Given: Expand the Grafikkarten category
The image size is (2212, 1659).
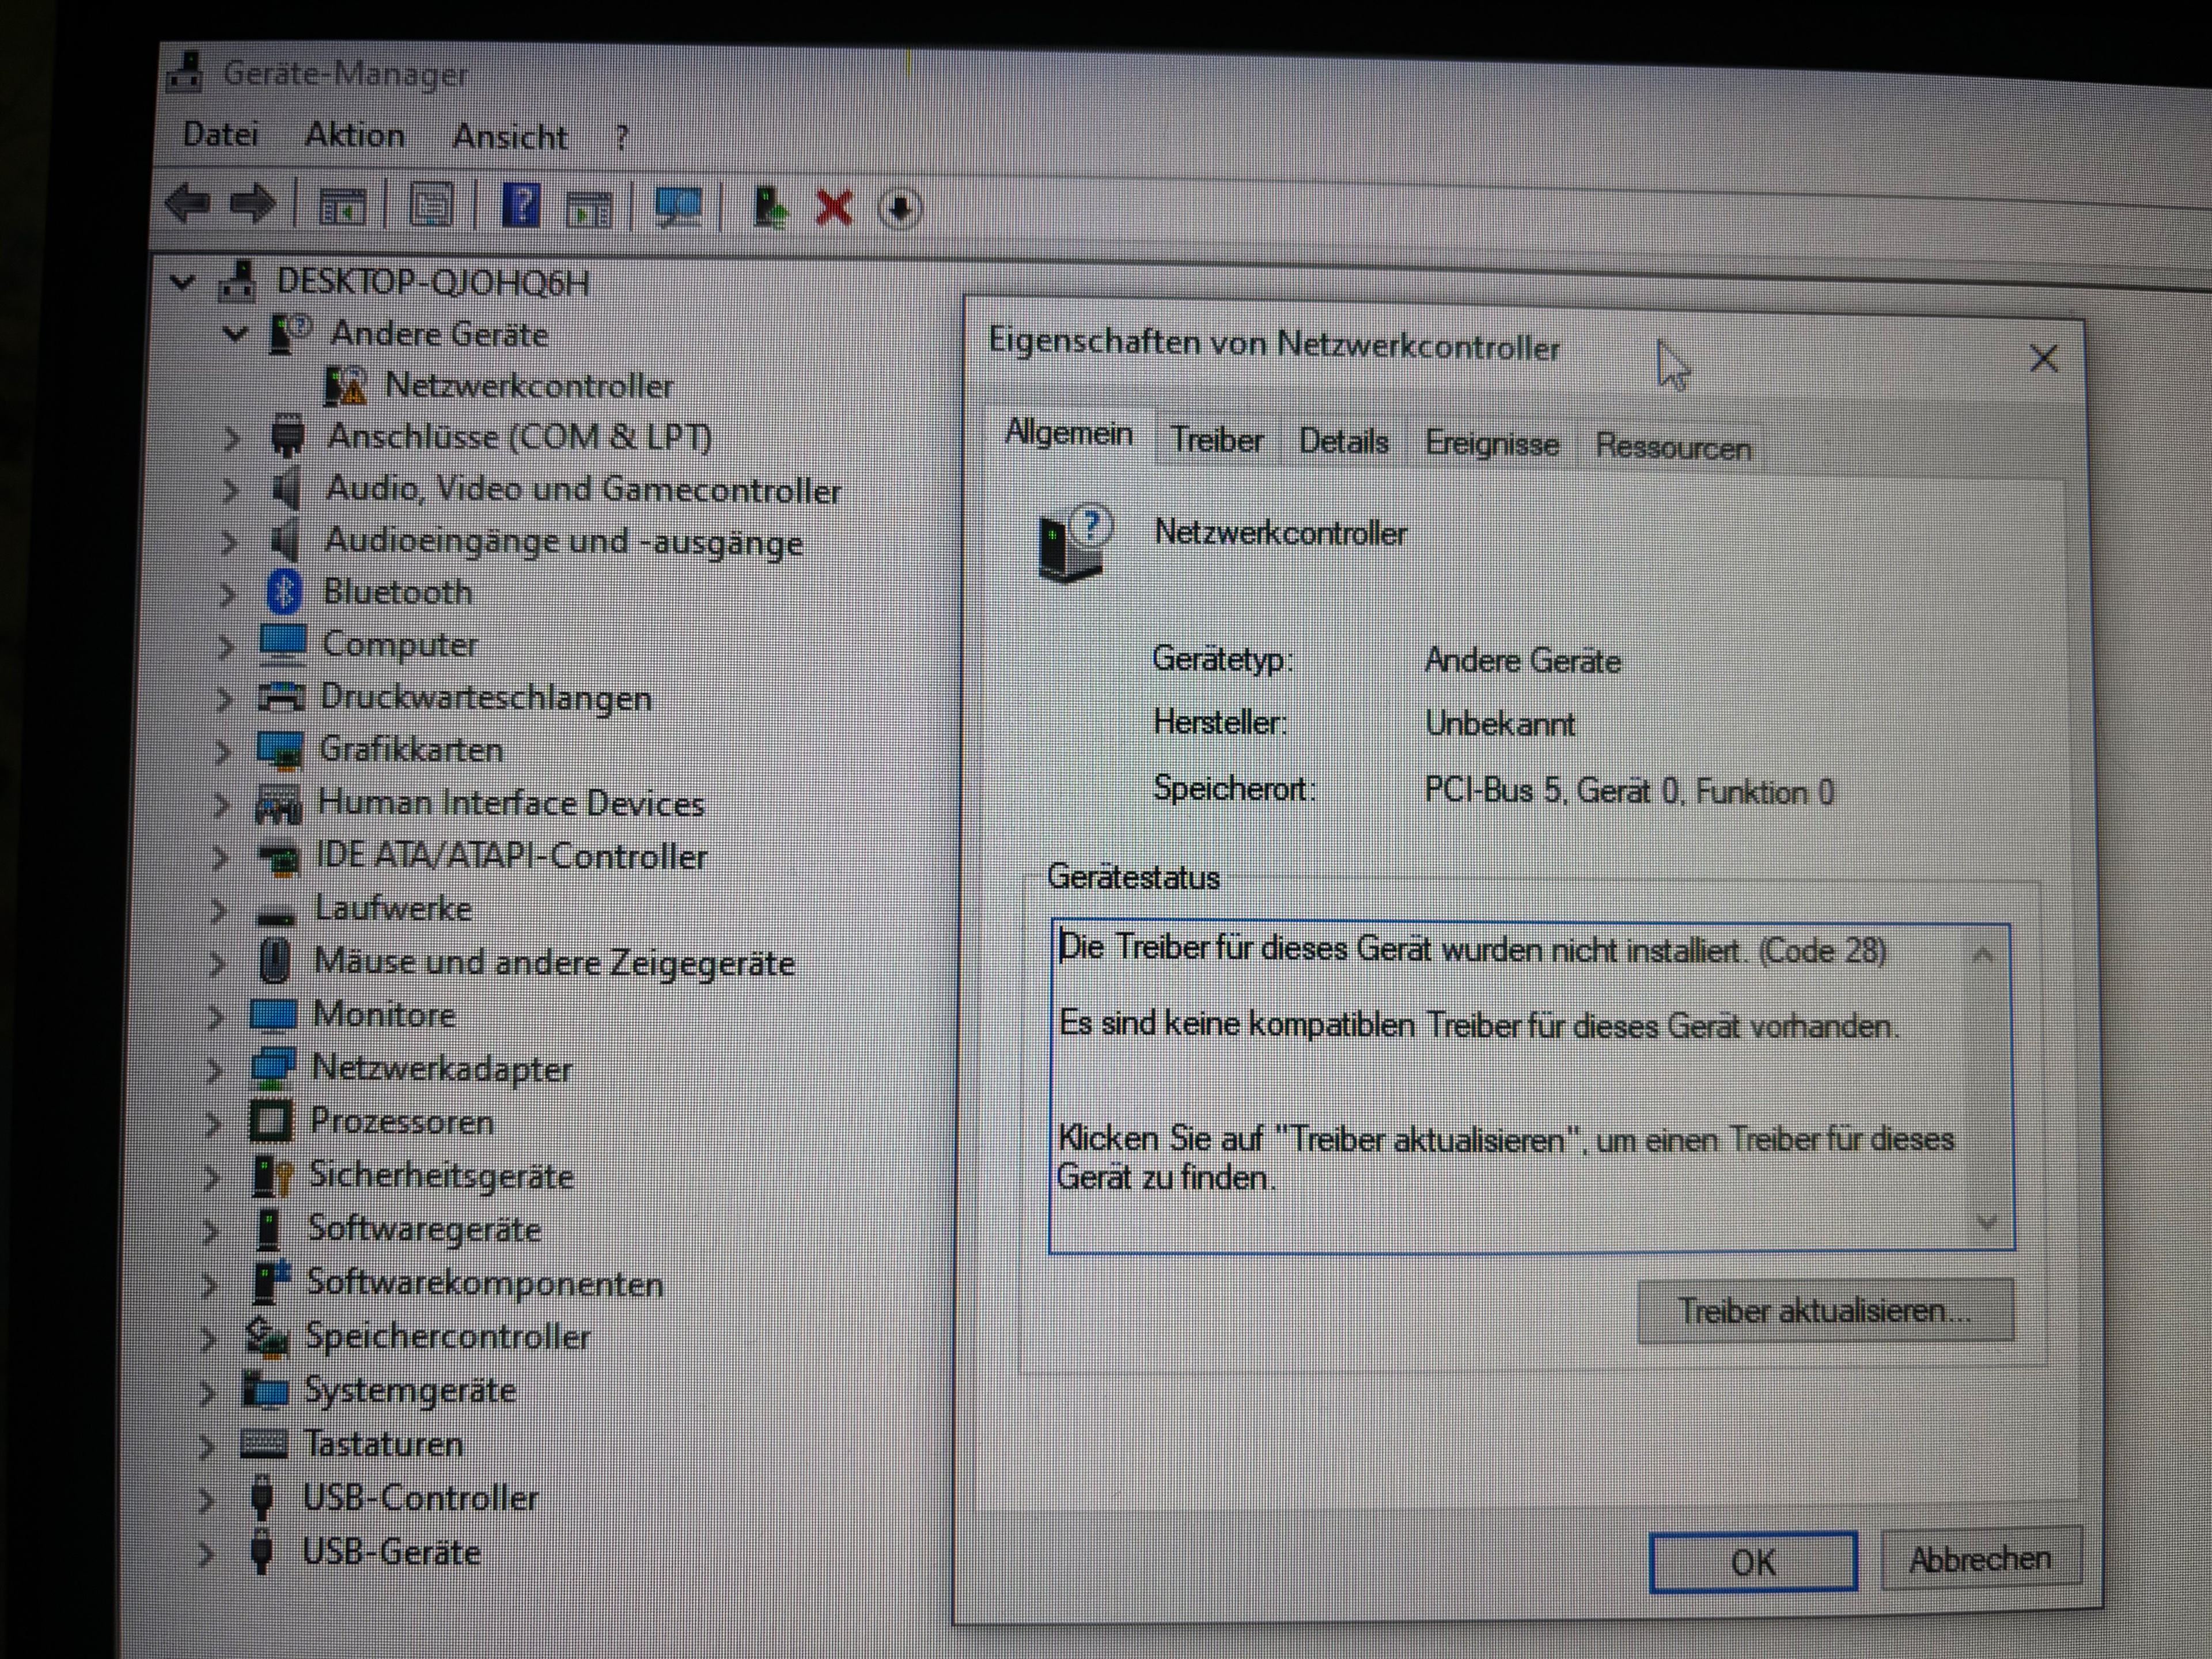Looking at the screenshot, I should (x=222, y=750).
